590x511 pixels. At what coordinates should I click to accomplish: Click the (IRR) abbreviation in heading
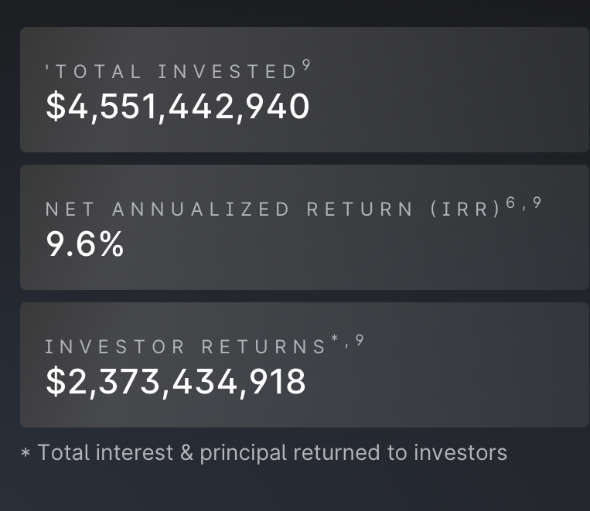tap(465, 210)
